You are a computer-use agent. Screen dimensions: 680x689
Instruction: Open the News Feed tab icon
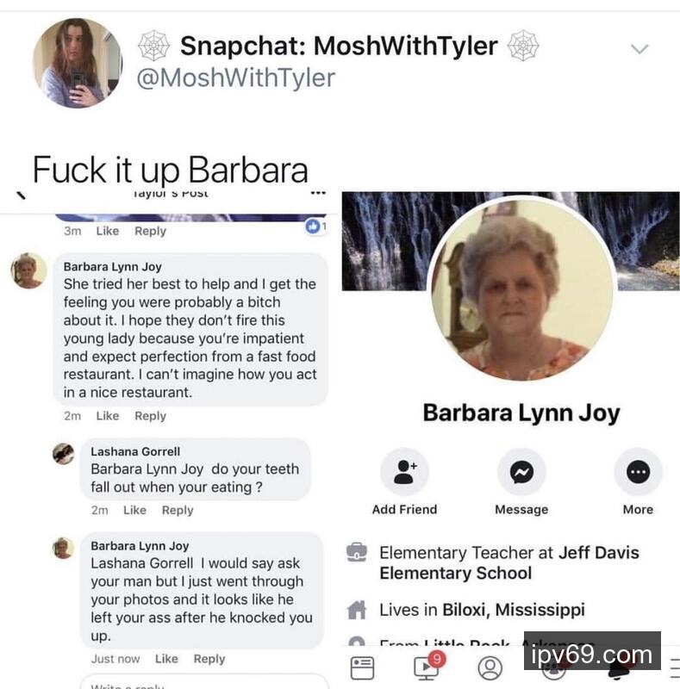(x=363, y=668)
